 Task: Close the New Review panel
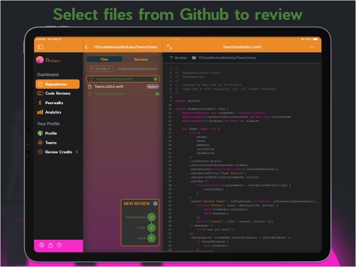(155, 204)
